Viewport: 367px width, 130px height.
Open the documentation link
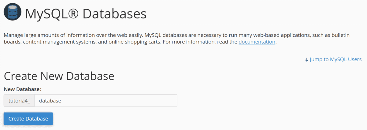pyautogui.click(x=257, y=42)
